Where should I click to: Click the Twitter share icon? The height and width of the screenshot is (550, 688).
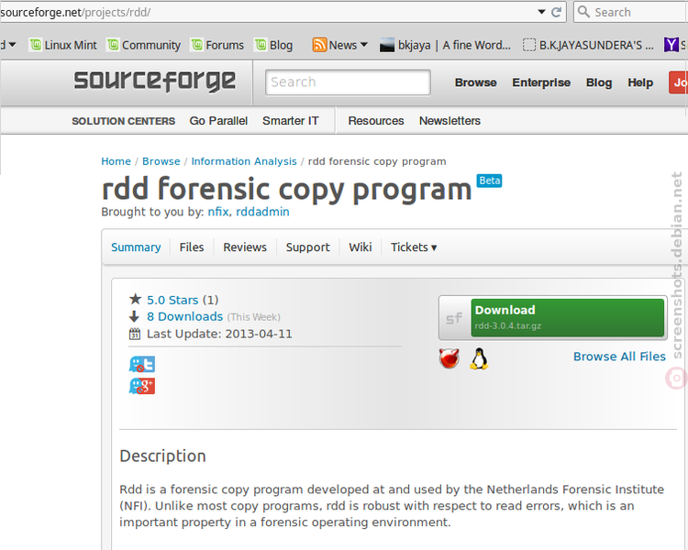(x=141, y=364)
